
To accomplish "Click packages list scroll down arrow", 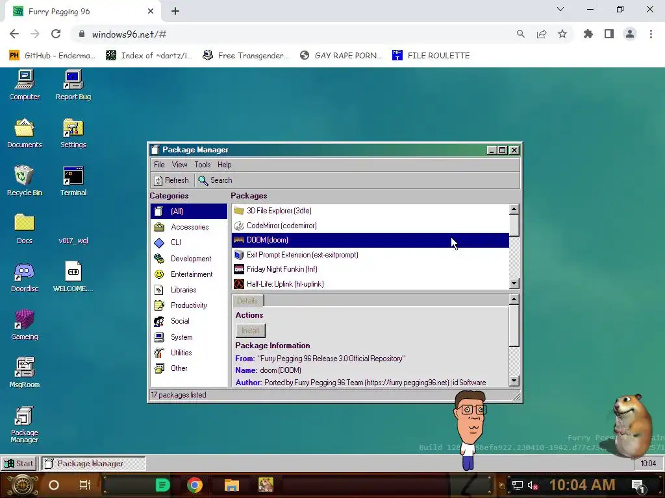I will (514, 284).
